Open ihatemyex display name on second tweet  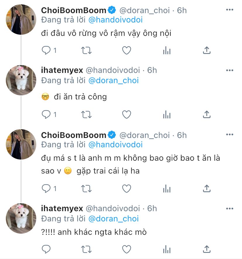(62, 70)
